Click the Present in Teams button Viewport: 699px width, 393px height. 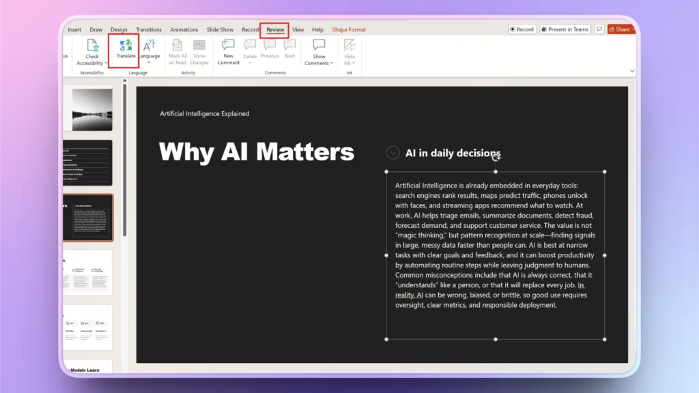[x=565, y=29]
